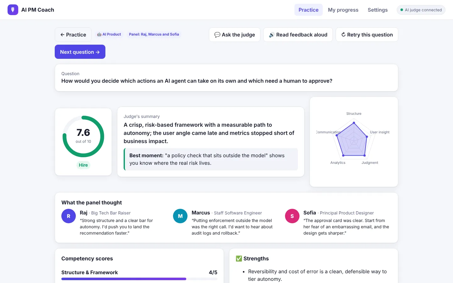Click Retry this question button
The width and height of the screenshot is (453, 283).
tap(367, 35)
